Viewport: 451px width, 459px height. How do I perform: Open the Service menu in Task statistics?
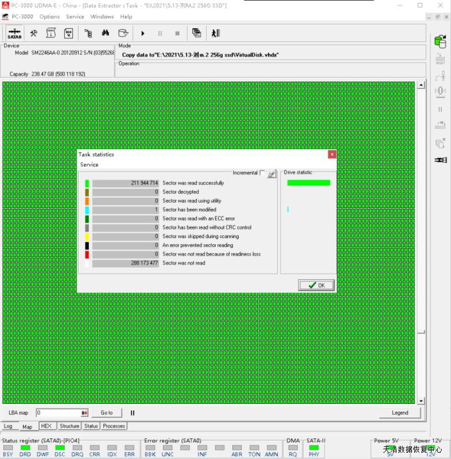89,165
